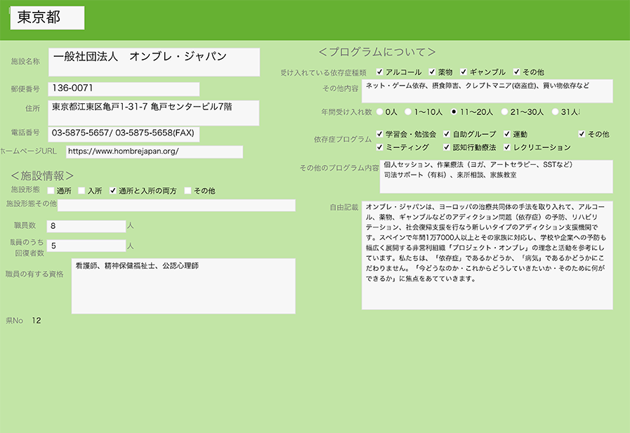Click the facility name field オンブレ・ジャパン
The height and width of the screenshot is (433, 630).
click(155, 62)
